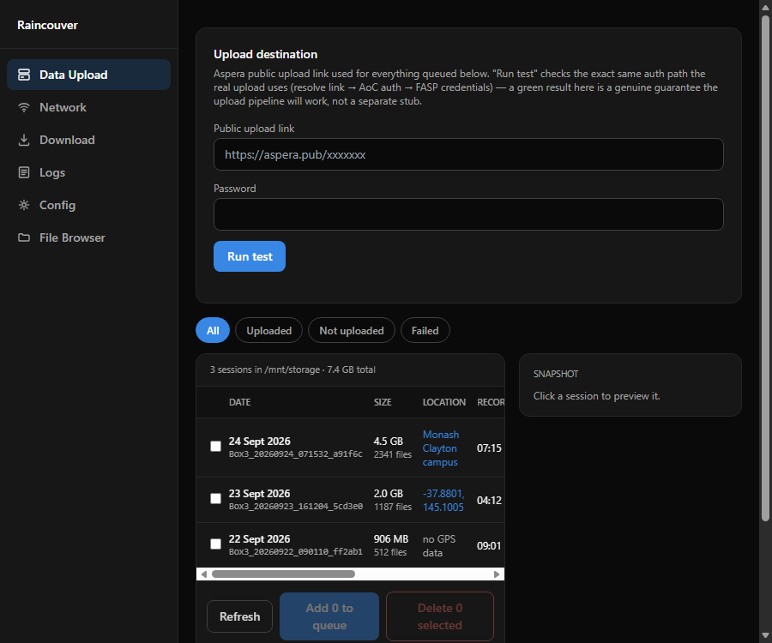Click the page scrollbar up arrow

pyautogui.click(x=766, y=7)
